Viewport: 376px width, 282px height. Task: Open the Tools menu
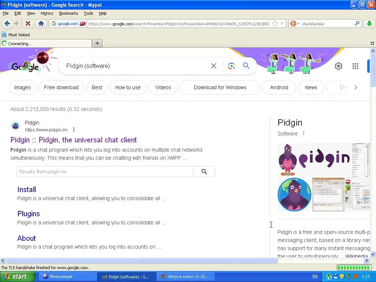(x=88, y=13)
